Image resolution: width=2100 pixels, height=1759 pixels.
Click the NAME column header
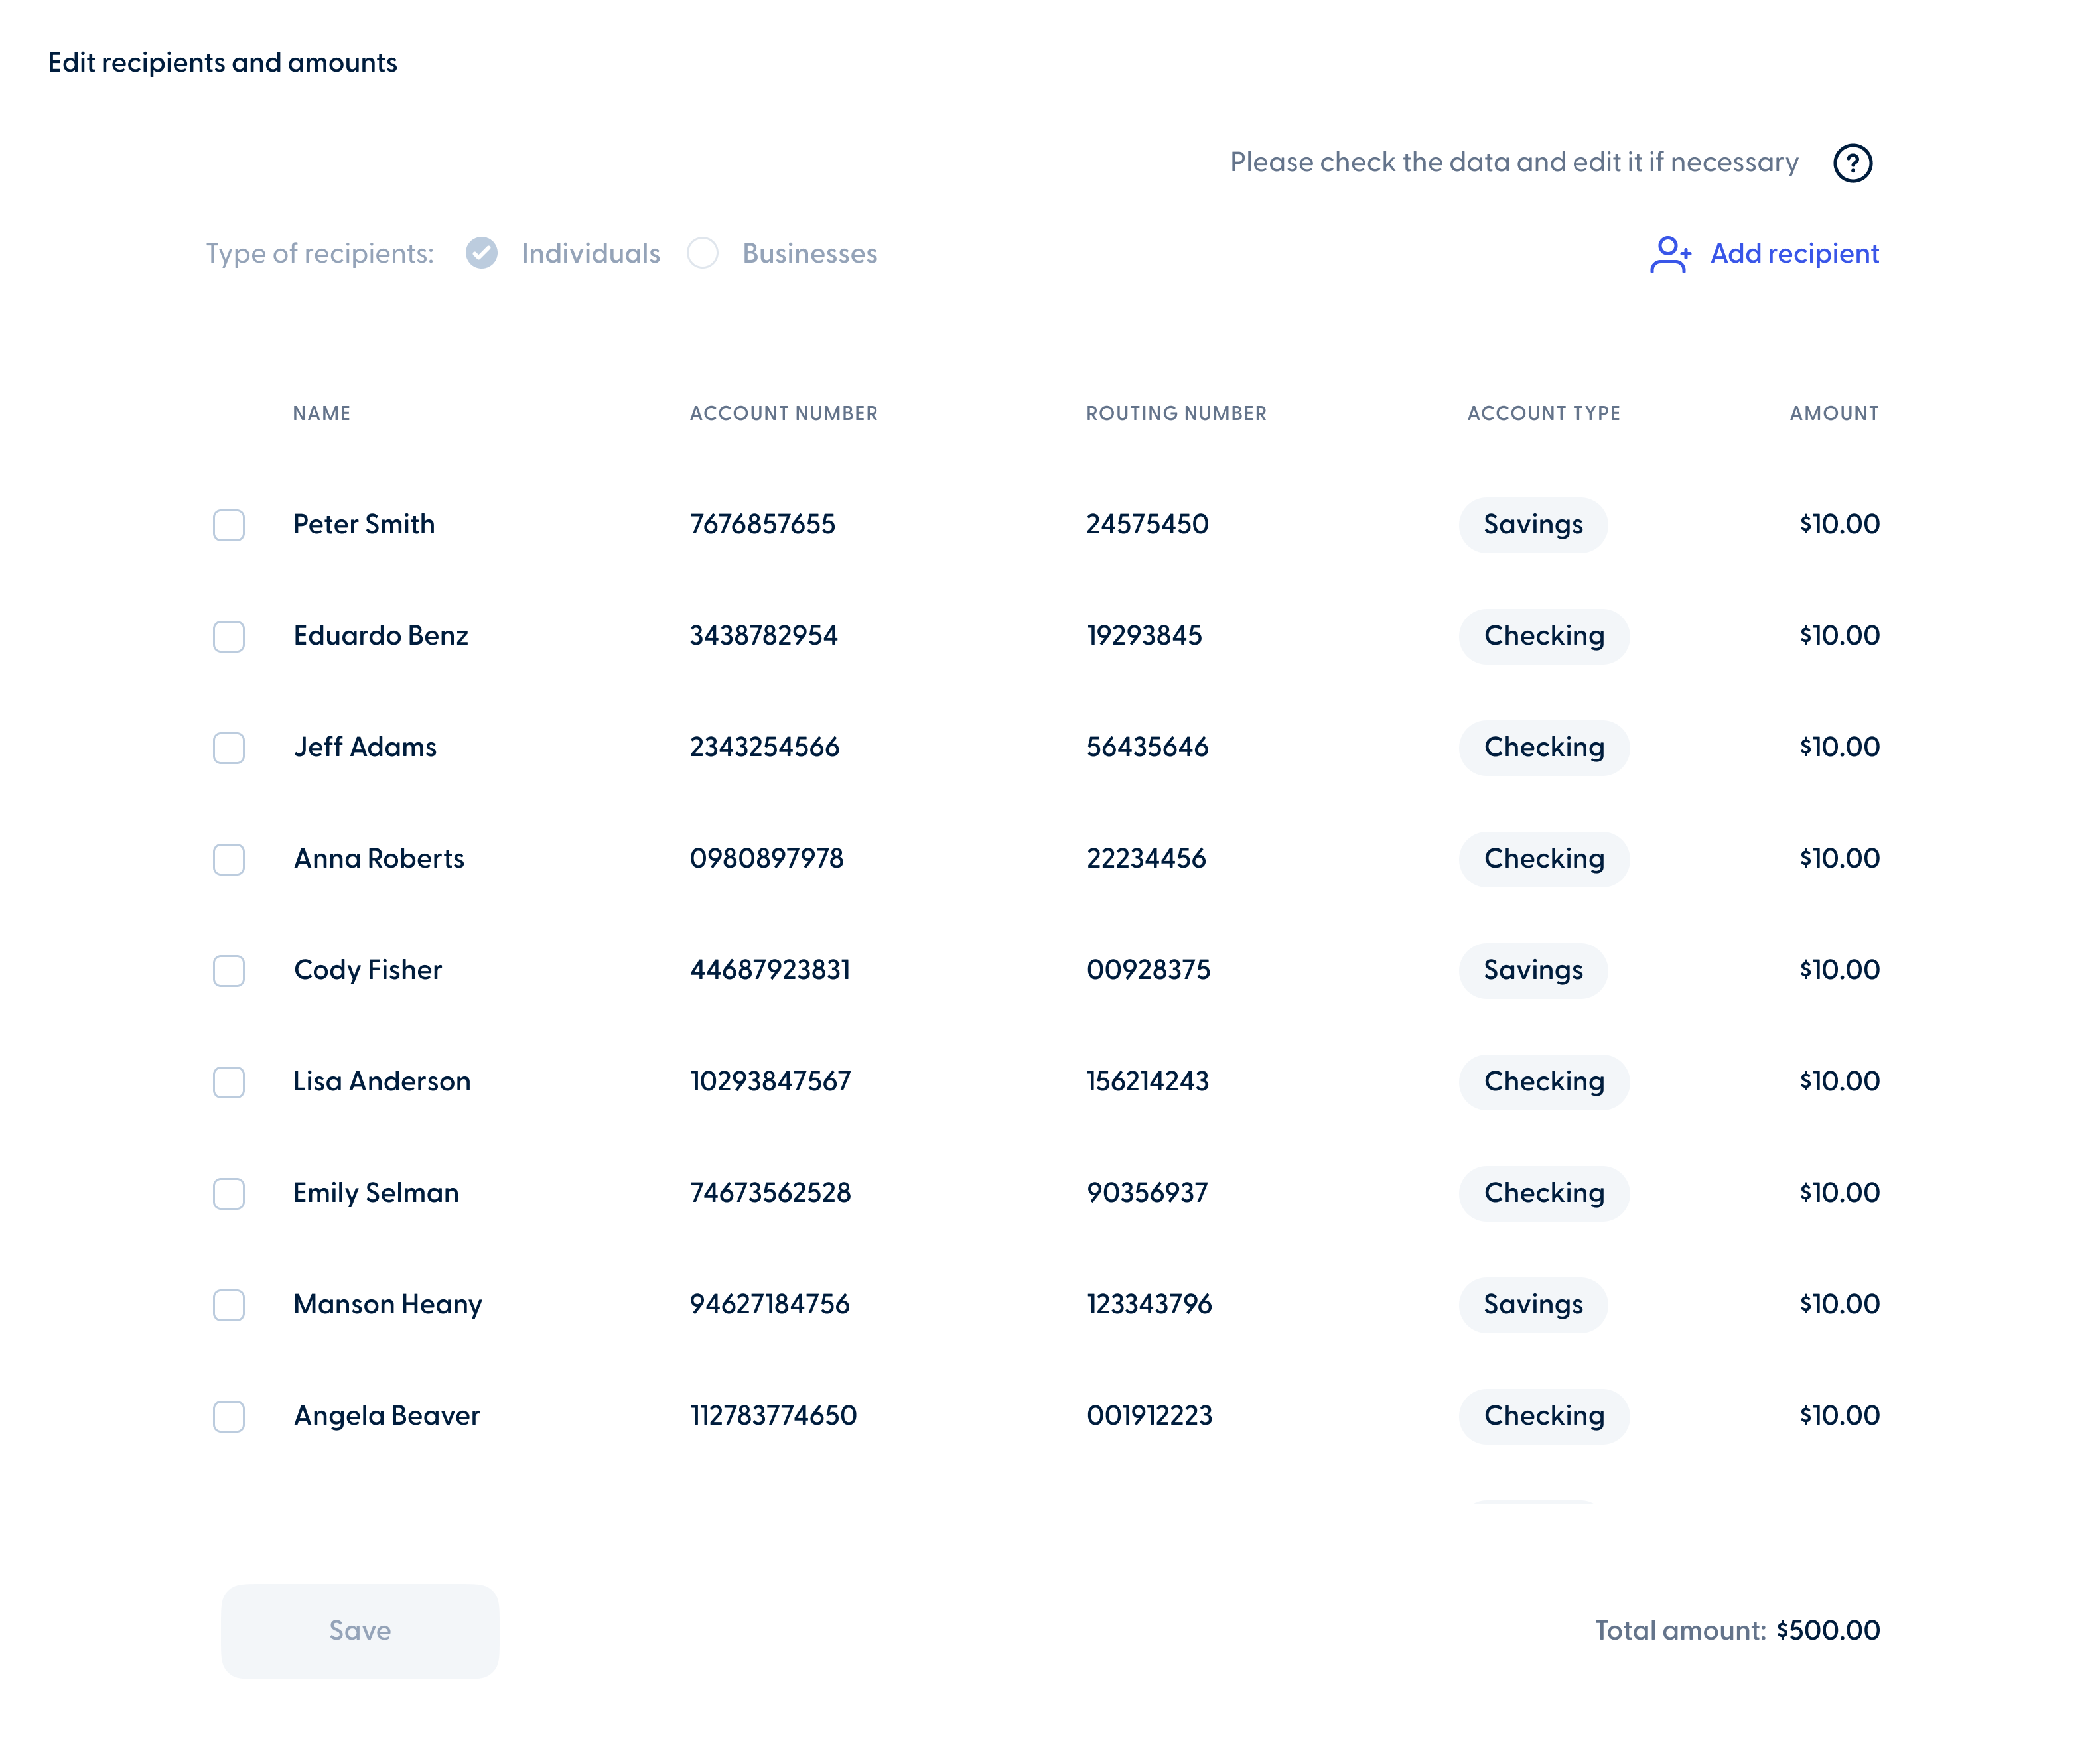(322, 414)
